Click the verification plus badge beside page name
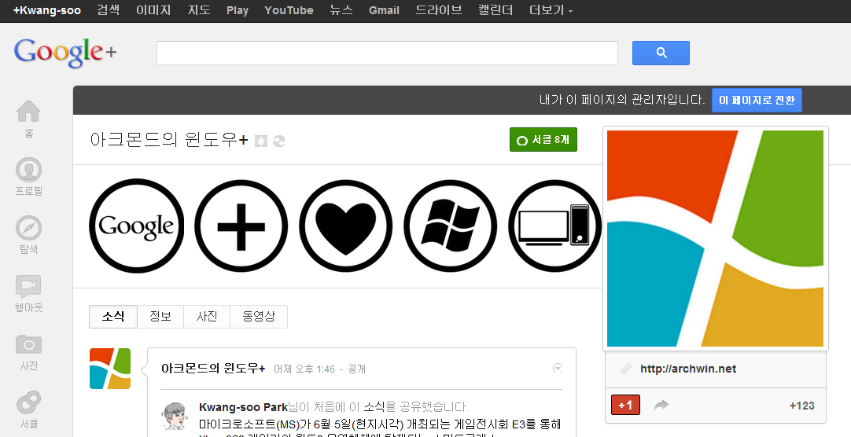Image resolution: width=851 pixels, height=437 pixels. [261, 141]
